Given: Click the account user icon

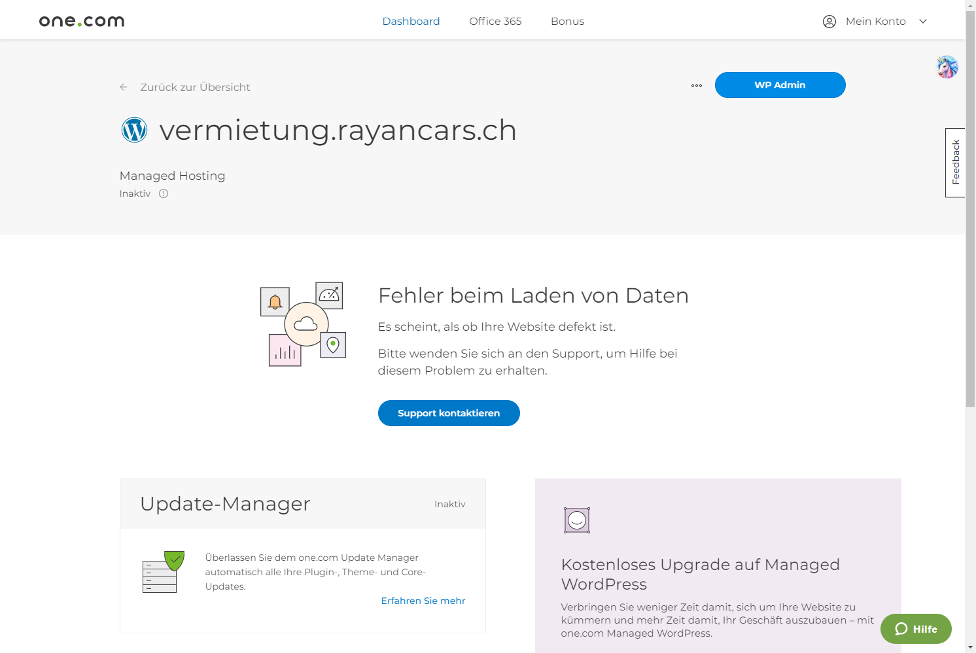Looking at the screenshot, I should coord(829,22).
